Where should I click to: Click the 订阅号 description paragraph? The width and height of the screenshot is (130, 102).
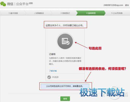point(65,61)
